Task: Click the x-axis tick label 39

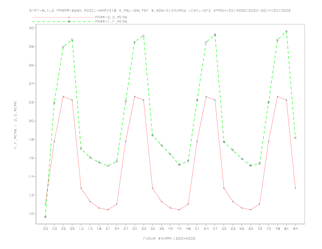Action: coord(161,229)
